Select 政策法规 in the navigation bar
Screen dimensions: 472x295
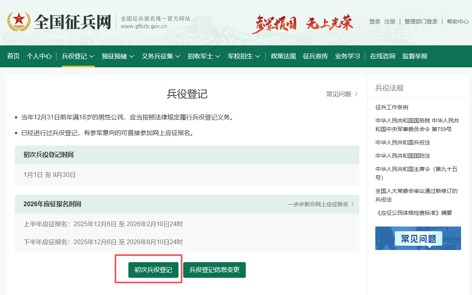click(283, 56)
